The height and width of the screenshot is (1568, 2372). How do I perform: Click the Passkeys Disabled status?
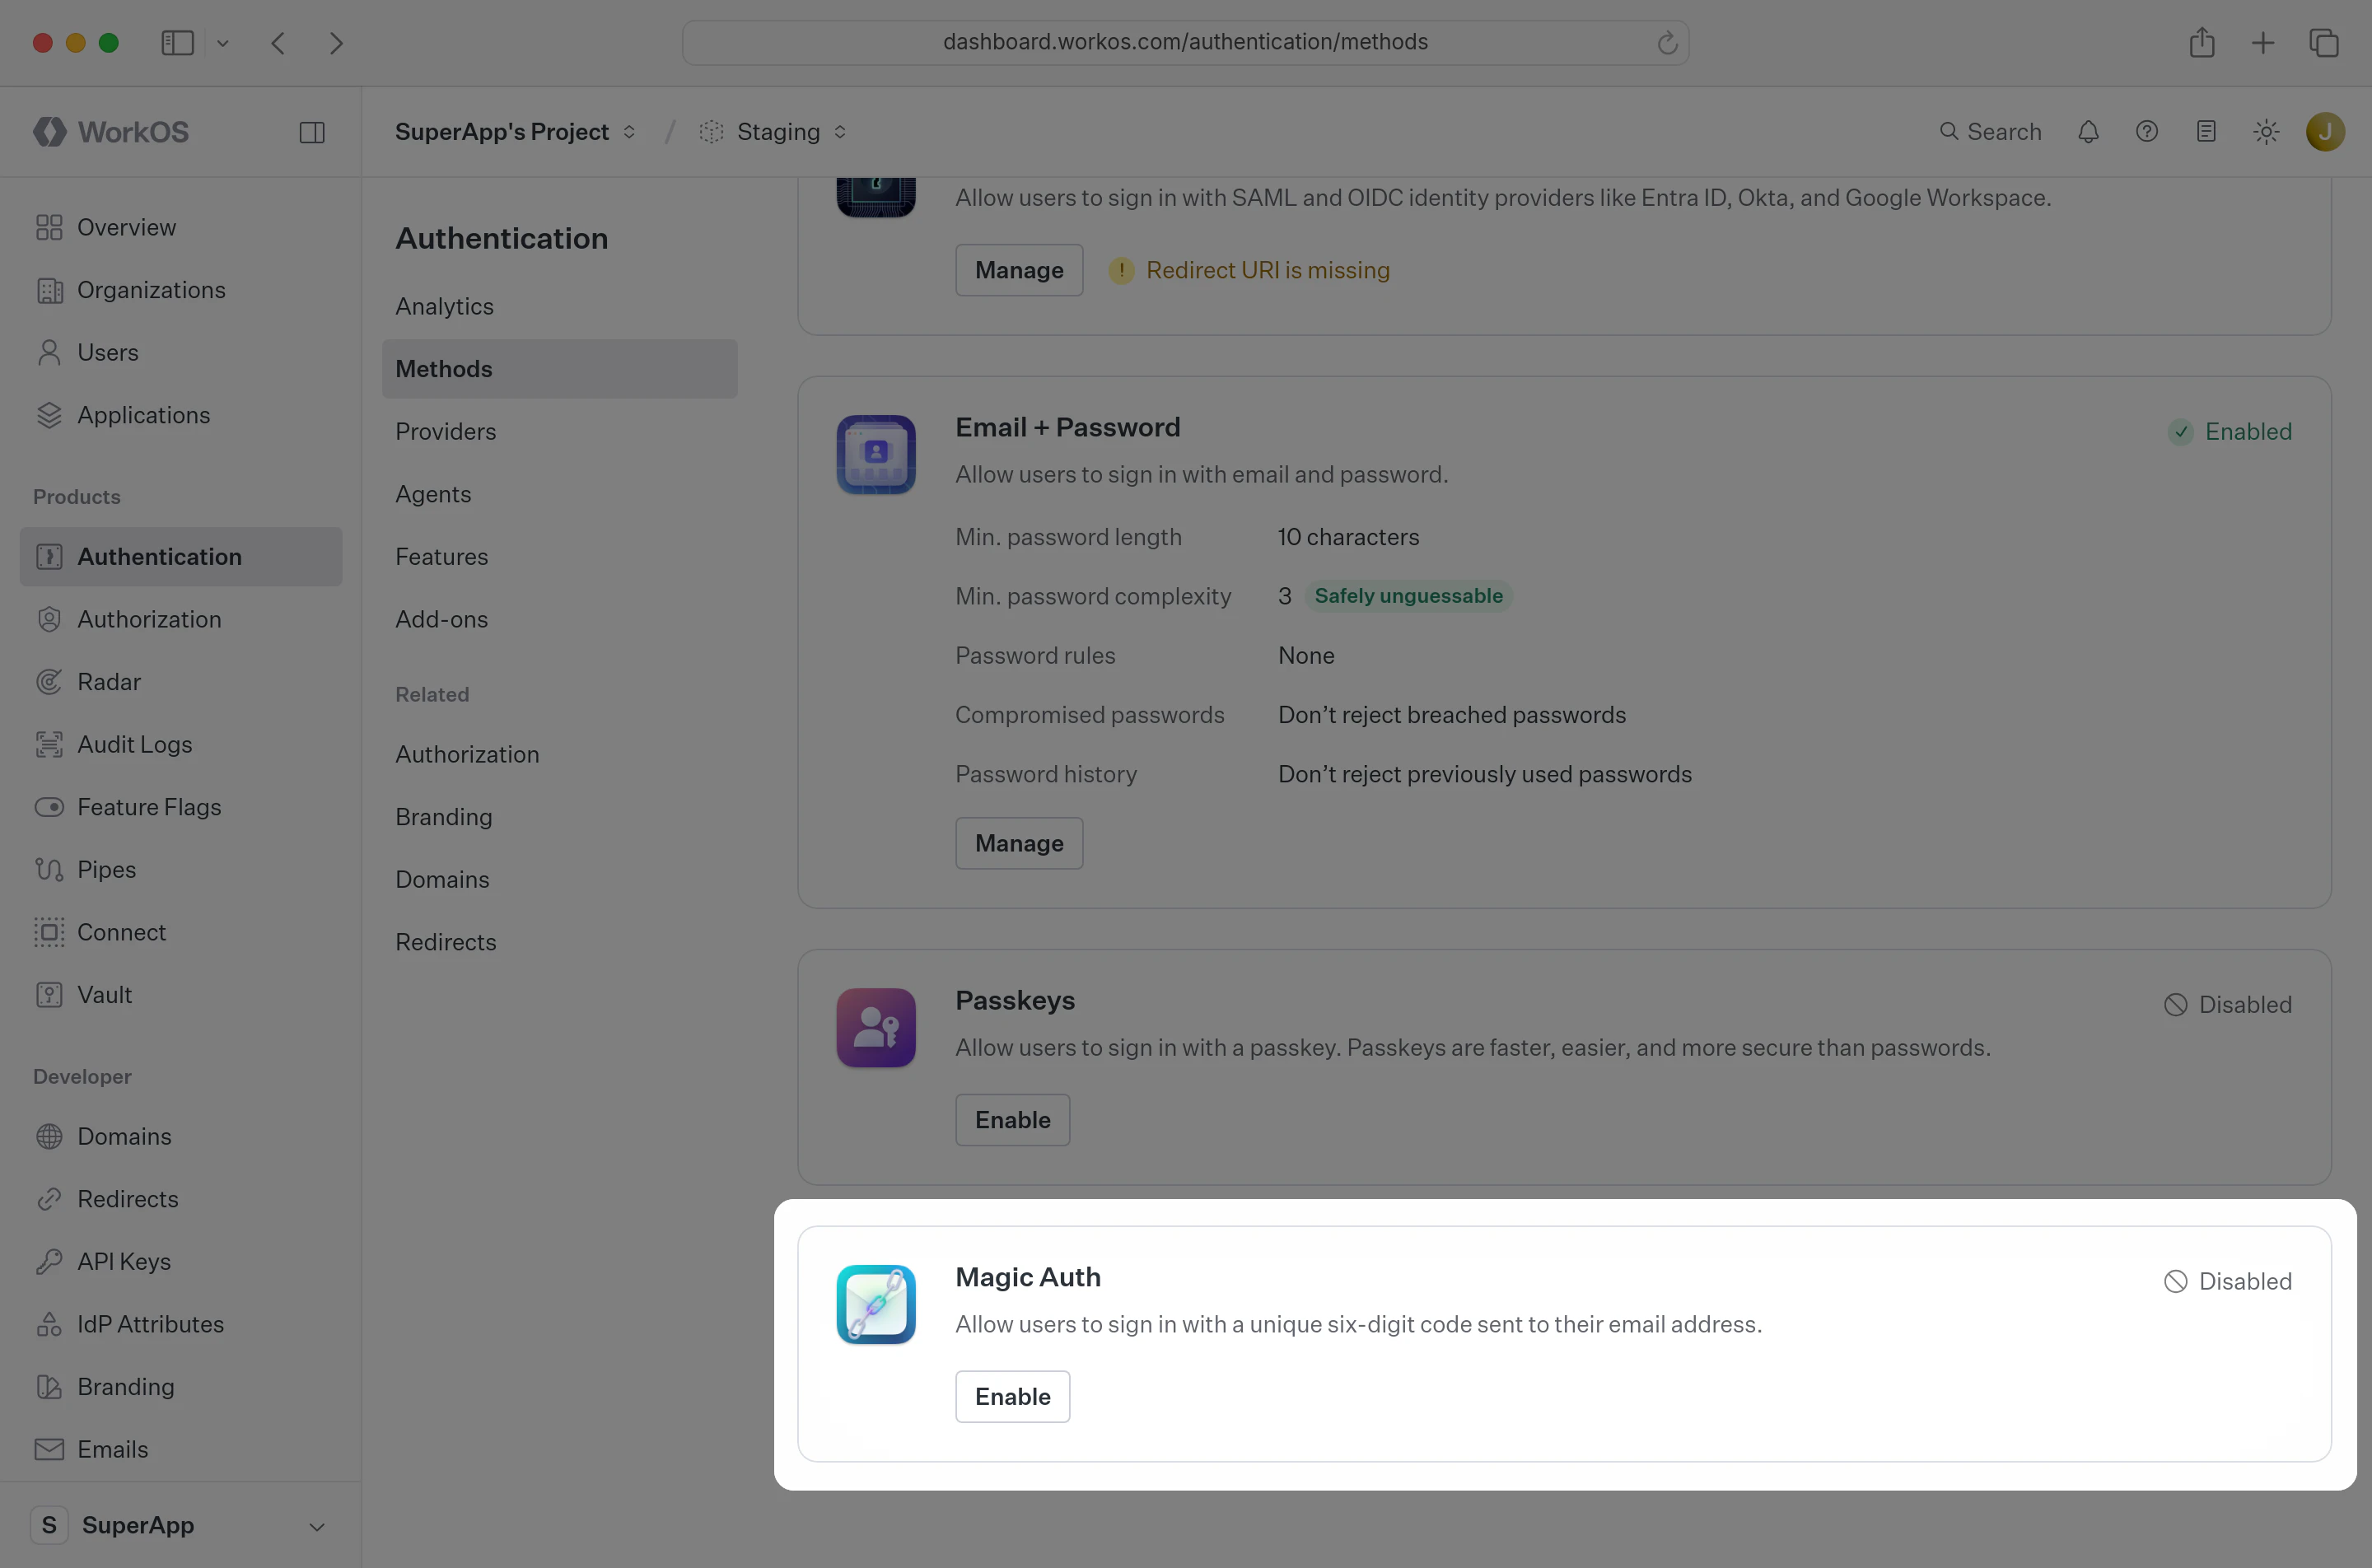point(2228,1005)
